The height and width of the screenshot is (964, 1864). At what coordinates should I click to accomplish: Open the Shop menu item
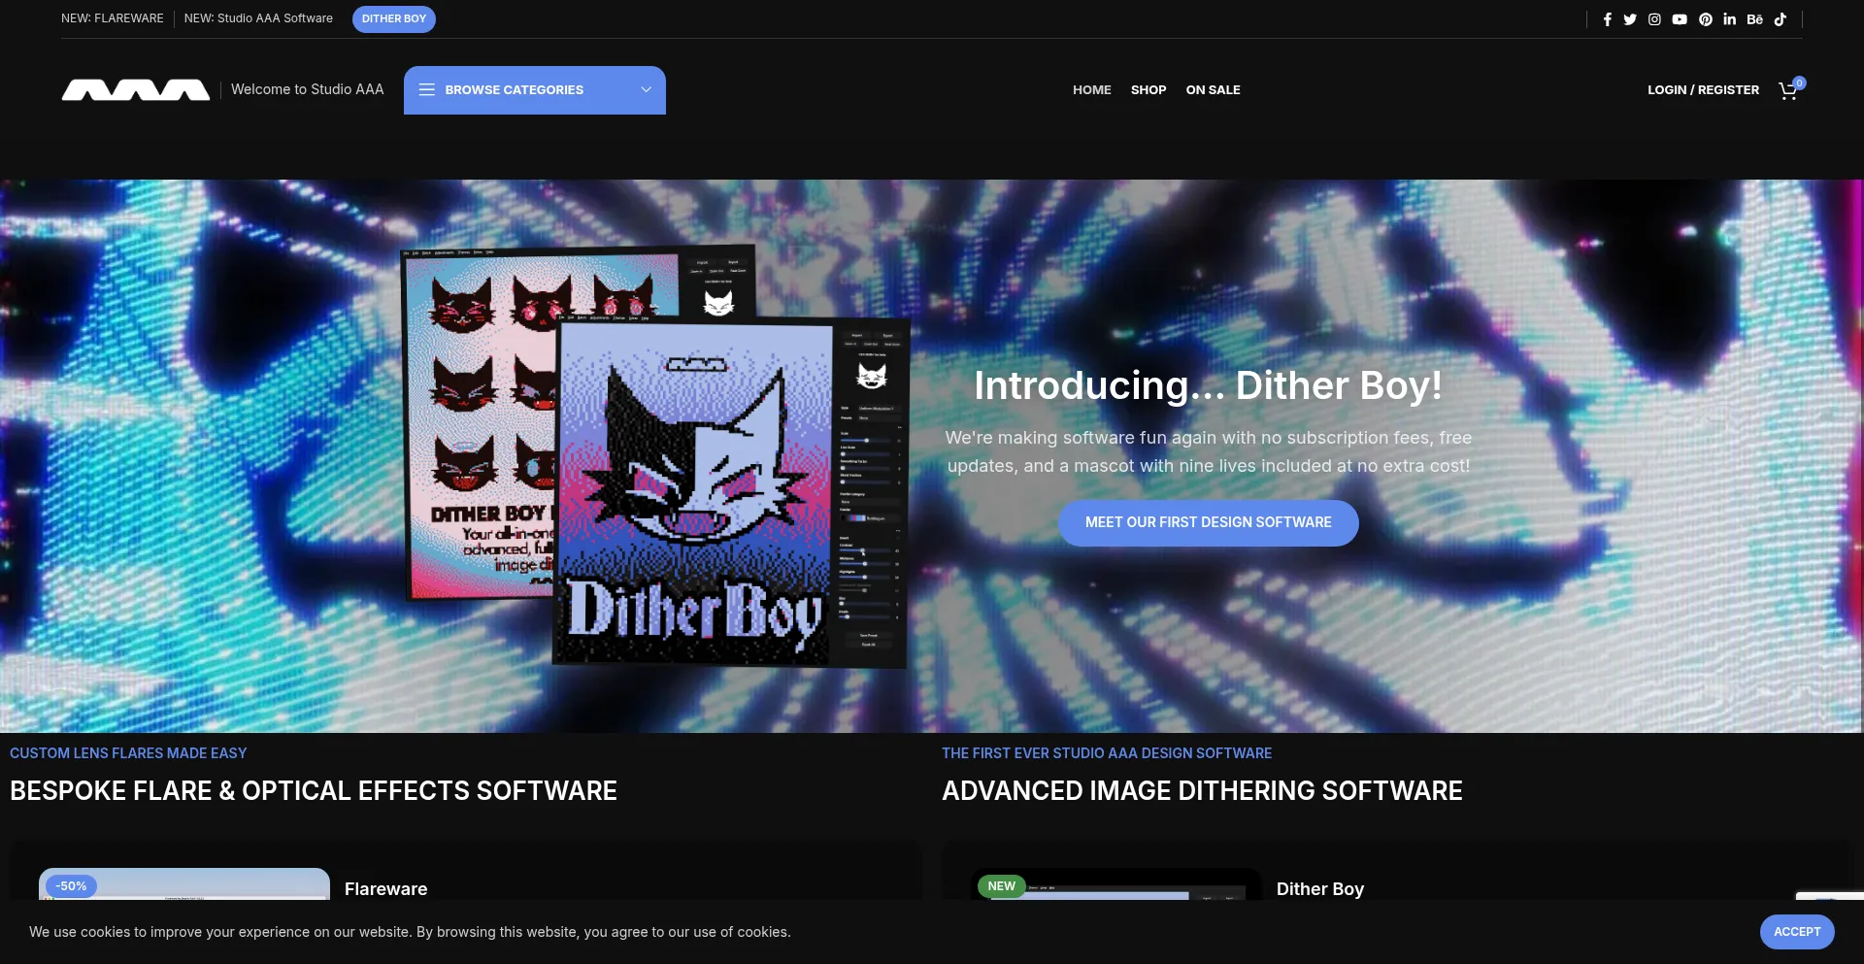[1148, 90]
